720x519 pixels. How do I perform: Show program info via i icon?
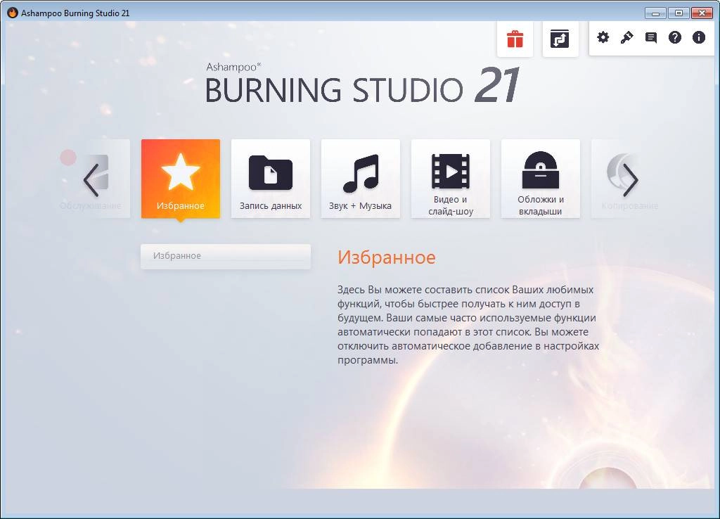click(698, 38)
